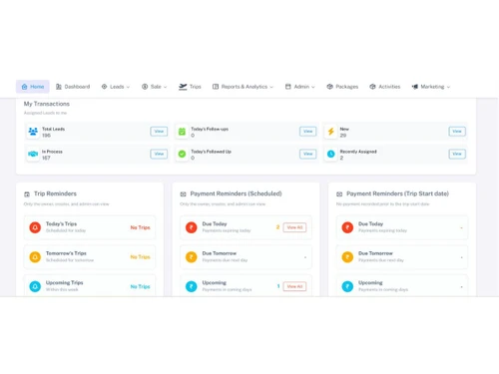Viewport: 499px width, 374px height.
Task: Click the Recently Assigned clock icon
Action: click(331, 154)
